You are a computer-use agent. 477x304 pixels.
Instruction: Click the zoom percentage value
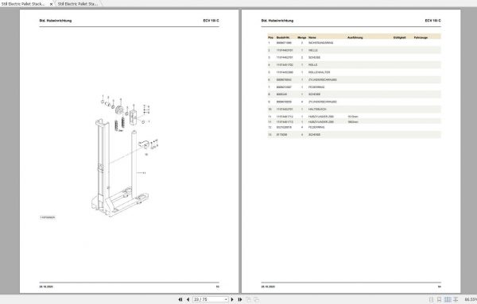[471, 299]
